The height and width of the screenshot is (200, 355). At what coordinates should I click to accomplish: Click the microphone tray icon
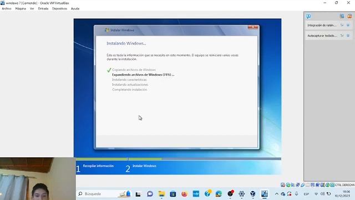[296, 194]
